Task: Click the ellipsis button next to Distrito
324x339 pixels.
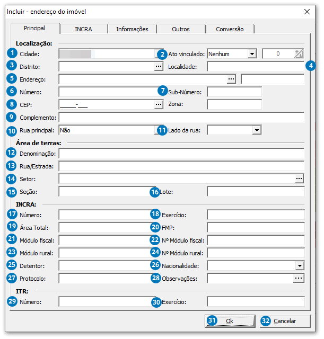Action: pyautogui.click(x=158, y=67)
